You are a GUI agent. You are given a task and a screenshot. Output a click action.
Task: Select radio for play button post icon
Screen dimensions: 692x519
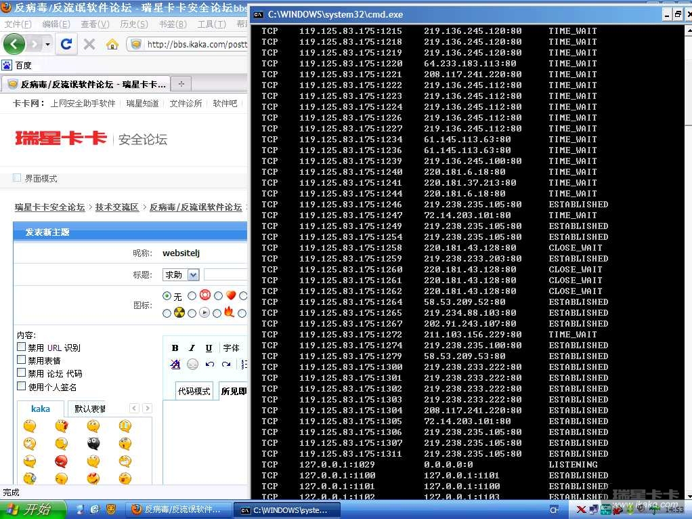pyautogui.click(x=192, y=313)
